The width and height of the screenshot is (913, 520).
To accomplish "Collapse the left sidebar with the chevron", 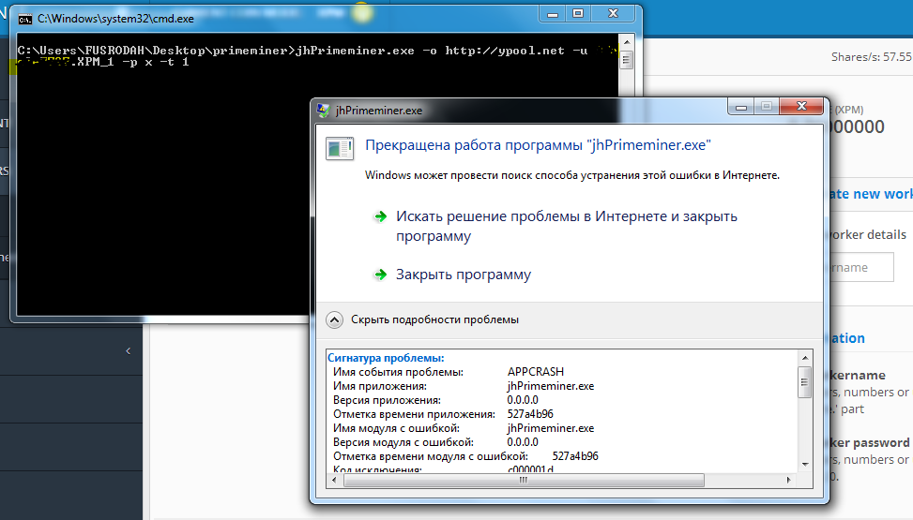I will (128, 351).
